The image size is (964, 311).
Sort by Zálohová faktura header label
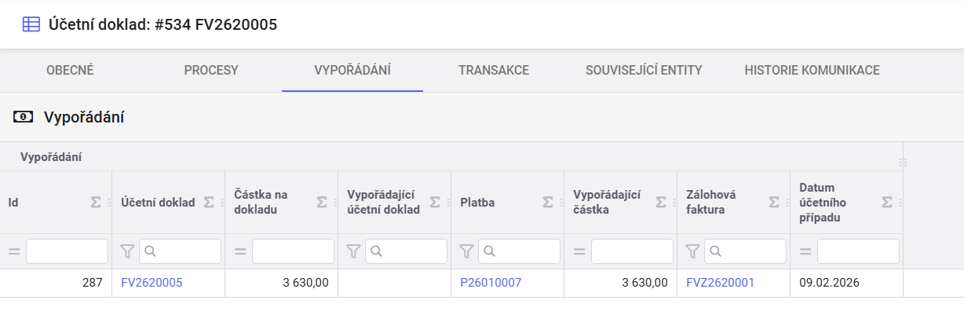coord(711,202)
